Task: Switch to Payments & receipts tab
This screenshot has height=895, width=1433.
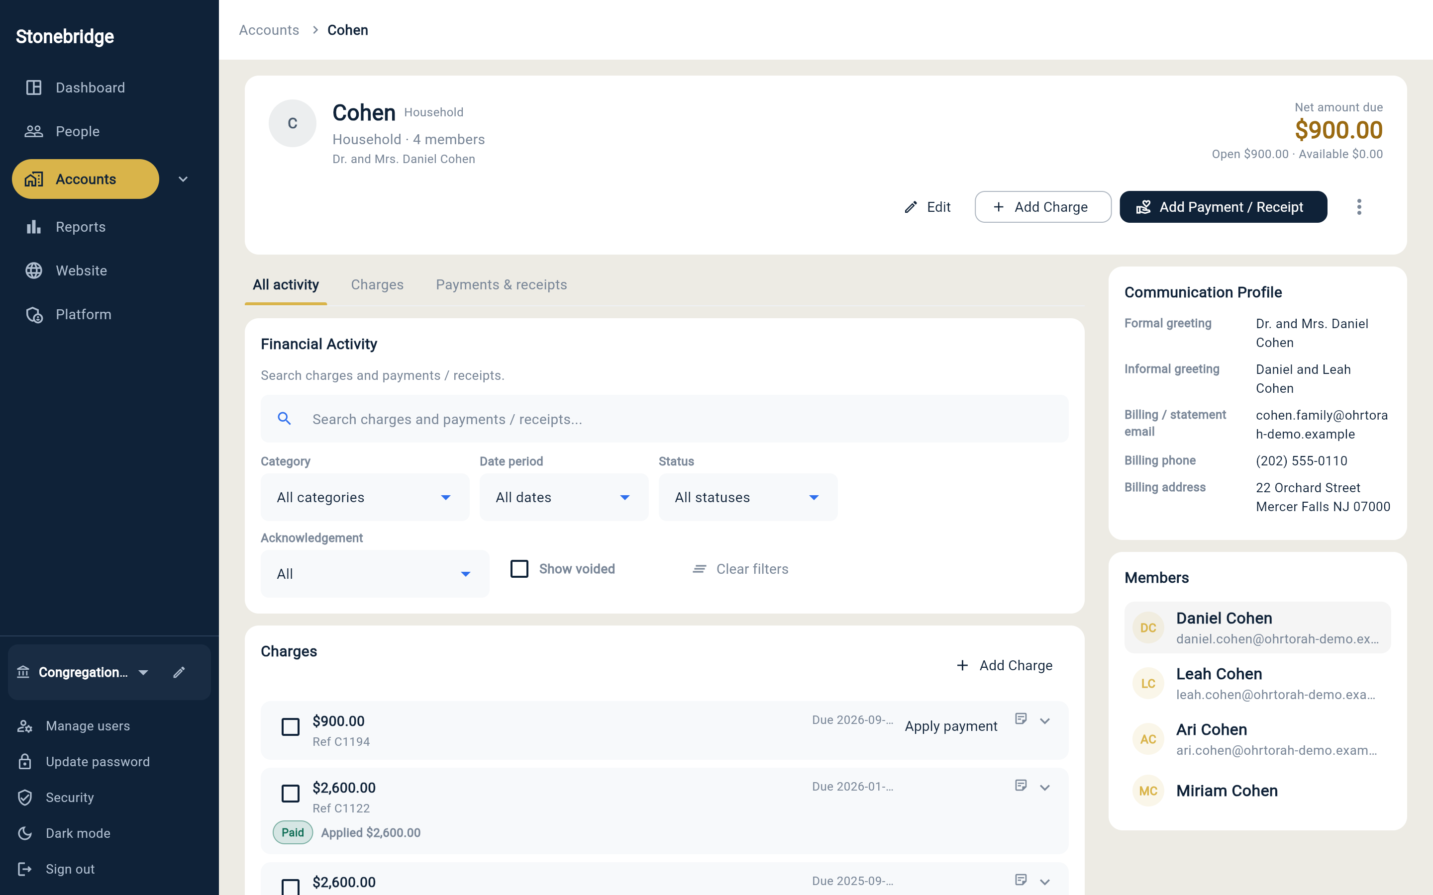Action: click(x=501, y=285)
